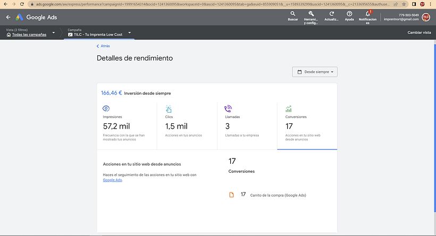
Task: Open the Google Ads hyperlink
Action: click(x=112, y=180)
